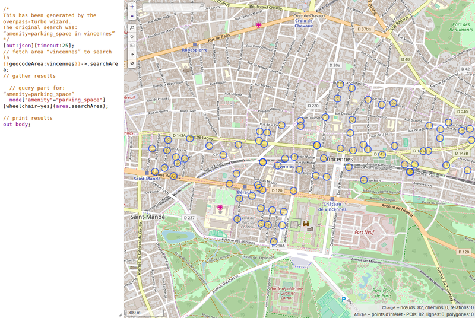Click the blue parking P icon
This screenshot has height=318, width=475.
[x=343, y=300]
